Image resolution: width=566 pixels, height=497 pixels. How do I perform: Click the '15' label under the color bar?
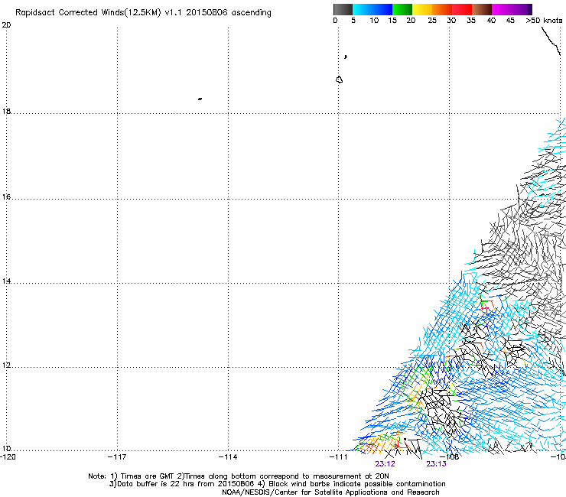click(x=392, y=21)
